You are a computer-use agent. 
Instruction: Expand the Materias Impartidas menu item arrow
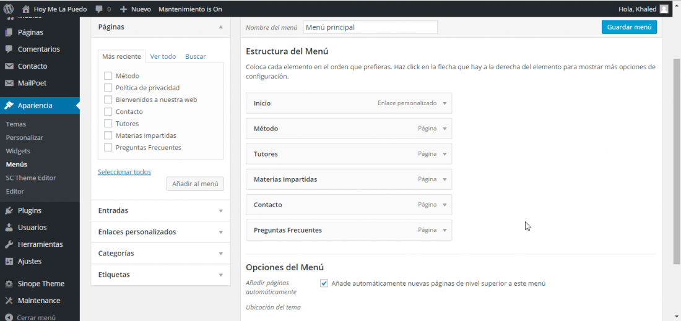(445, 179)
